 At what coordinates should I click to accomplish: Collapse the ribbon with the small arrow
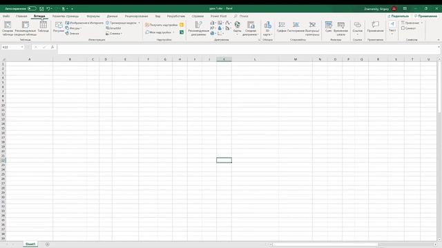point(439,40)
